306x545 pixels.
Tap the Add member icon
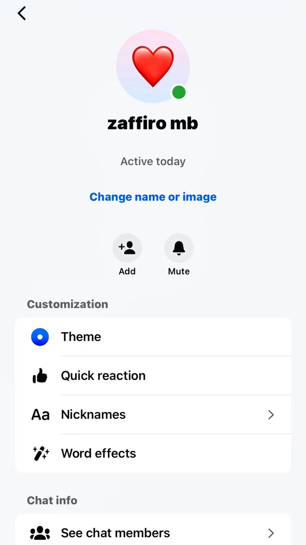click(127, 248)
